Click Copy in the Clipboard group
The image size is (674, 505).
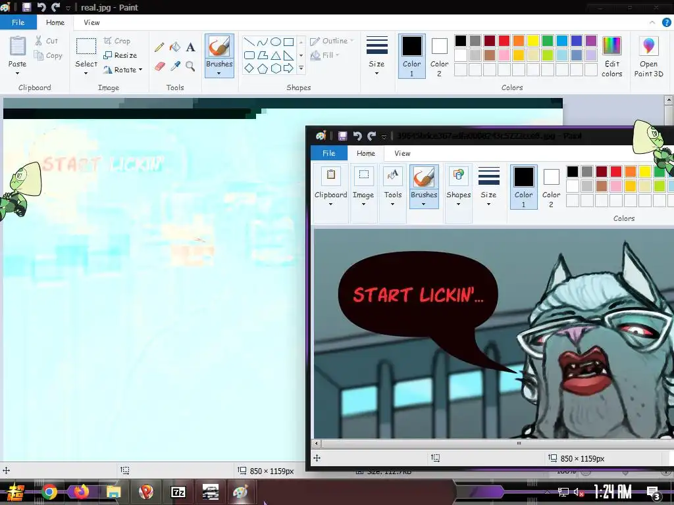pyautogui.click(x=48, y=55)
